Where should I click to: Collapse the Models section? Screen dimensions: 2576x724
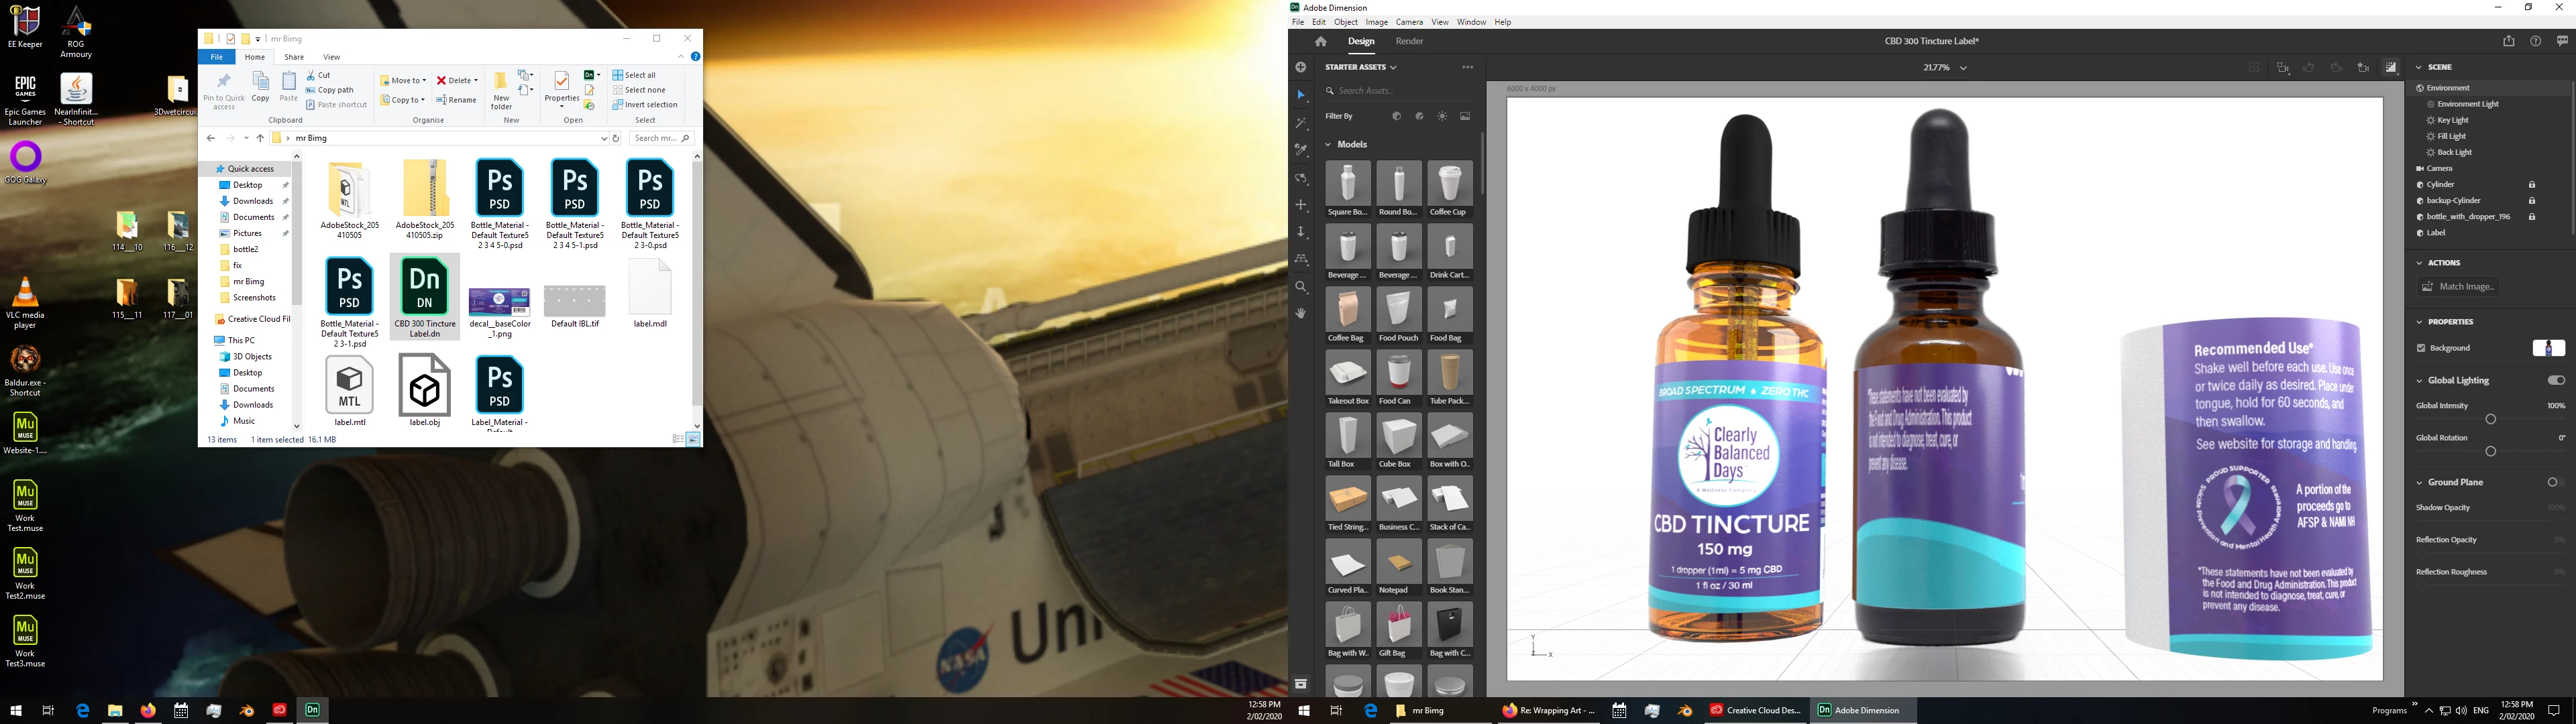pyautogui.click(x=1329, y=144)
